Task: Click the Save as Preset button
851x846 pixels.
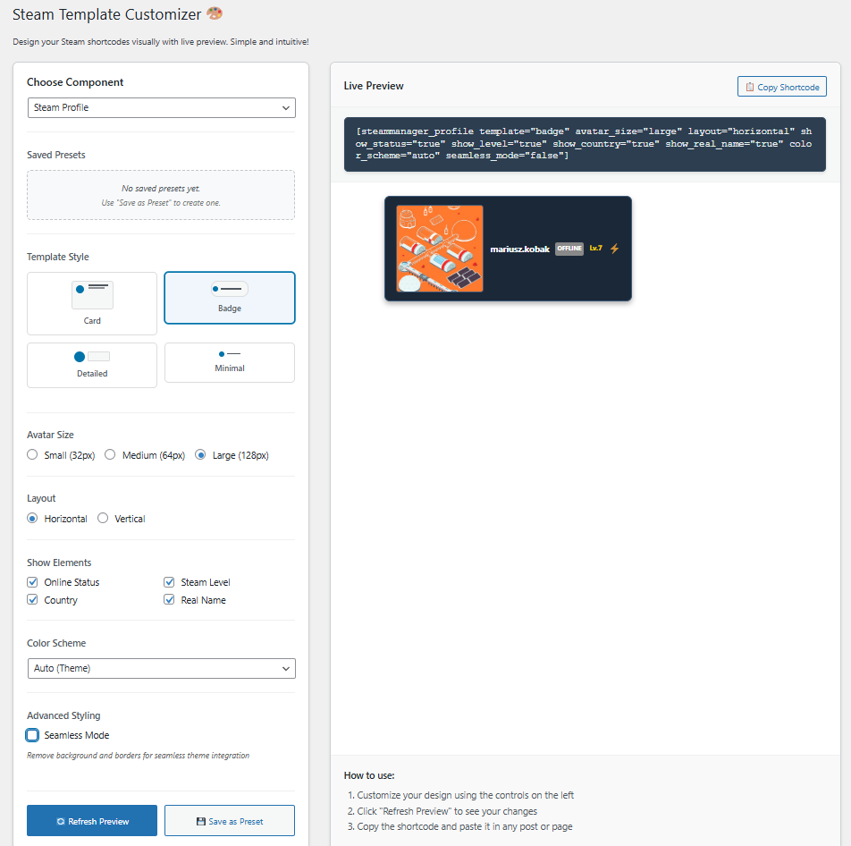Action: coord(230,821)
